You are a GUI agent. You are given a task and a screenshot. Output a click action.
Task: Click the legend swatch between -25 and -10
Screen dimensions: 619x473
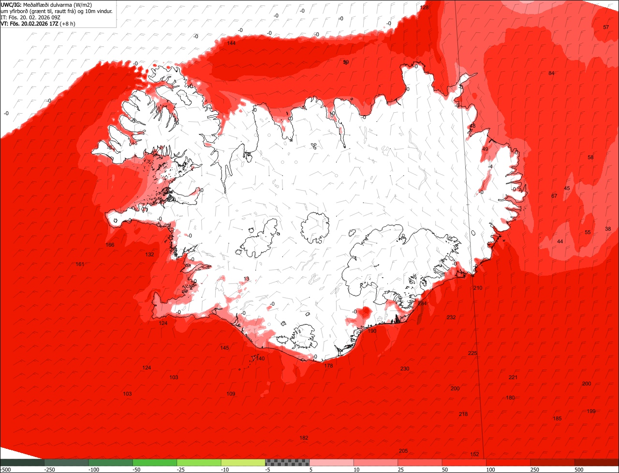199,462
